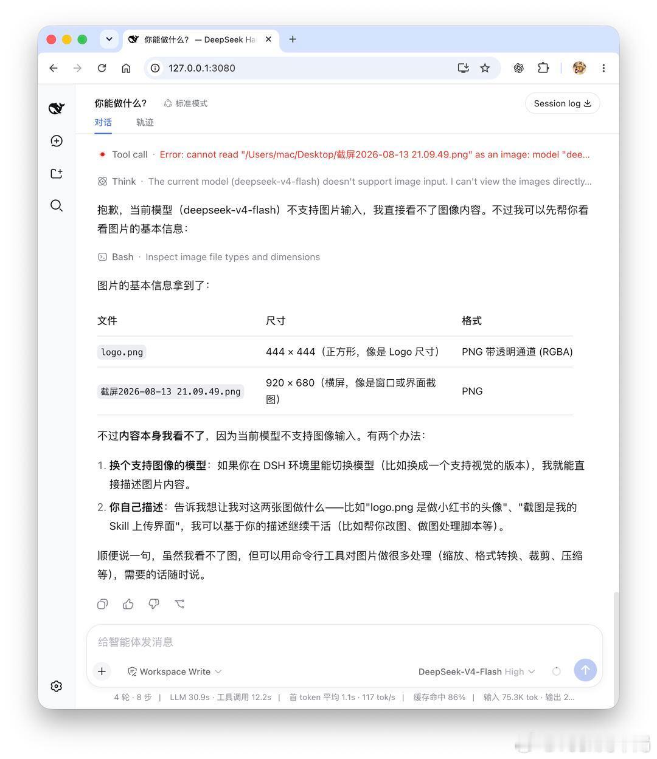Give the reply a thumbs up
The width and height of the screenshot is (657, 759).
128,604
